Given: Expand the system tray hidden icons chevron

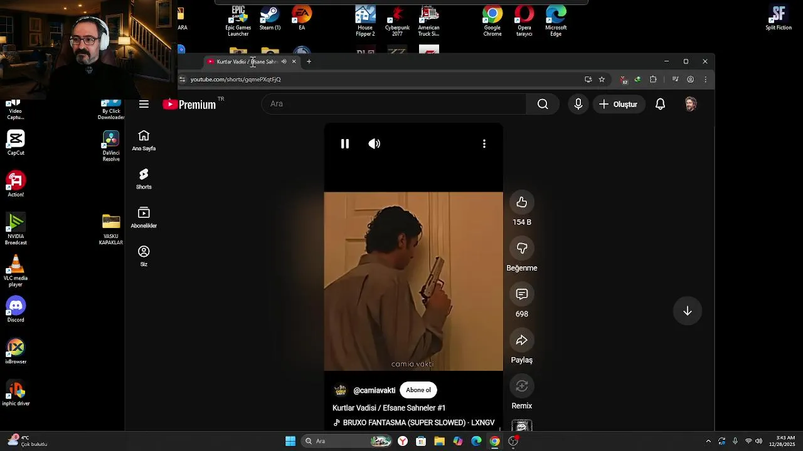Looking at the screenshot, I should pos(708,441).
